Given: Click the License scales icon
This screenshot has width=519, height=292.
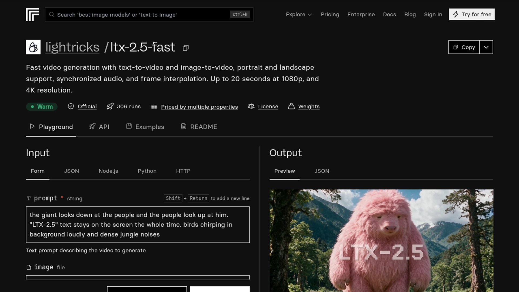Looking at the screenshot, I should (x=251, y=106).
